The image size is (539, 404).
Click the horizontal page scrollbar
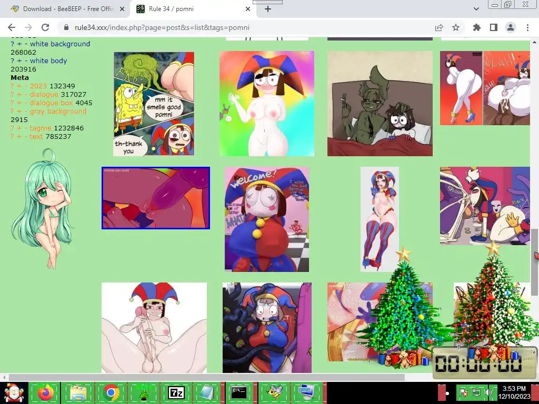point(206,378)
